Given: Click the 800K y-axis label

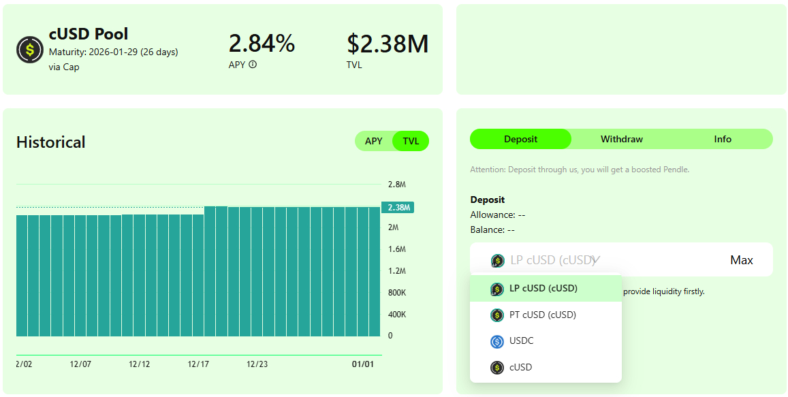Looking at the screenshot, I should coord(397,293).
